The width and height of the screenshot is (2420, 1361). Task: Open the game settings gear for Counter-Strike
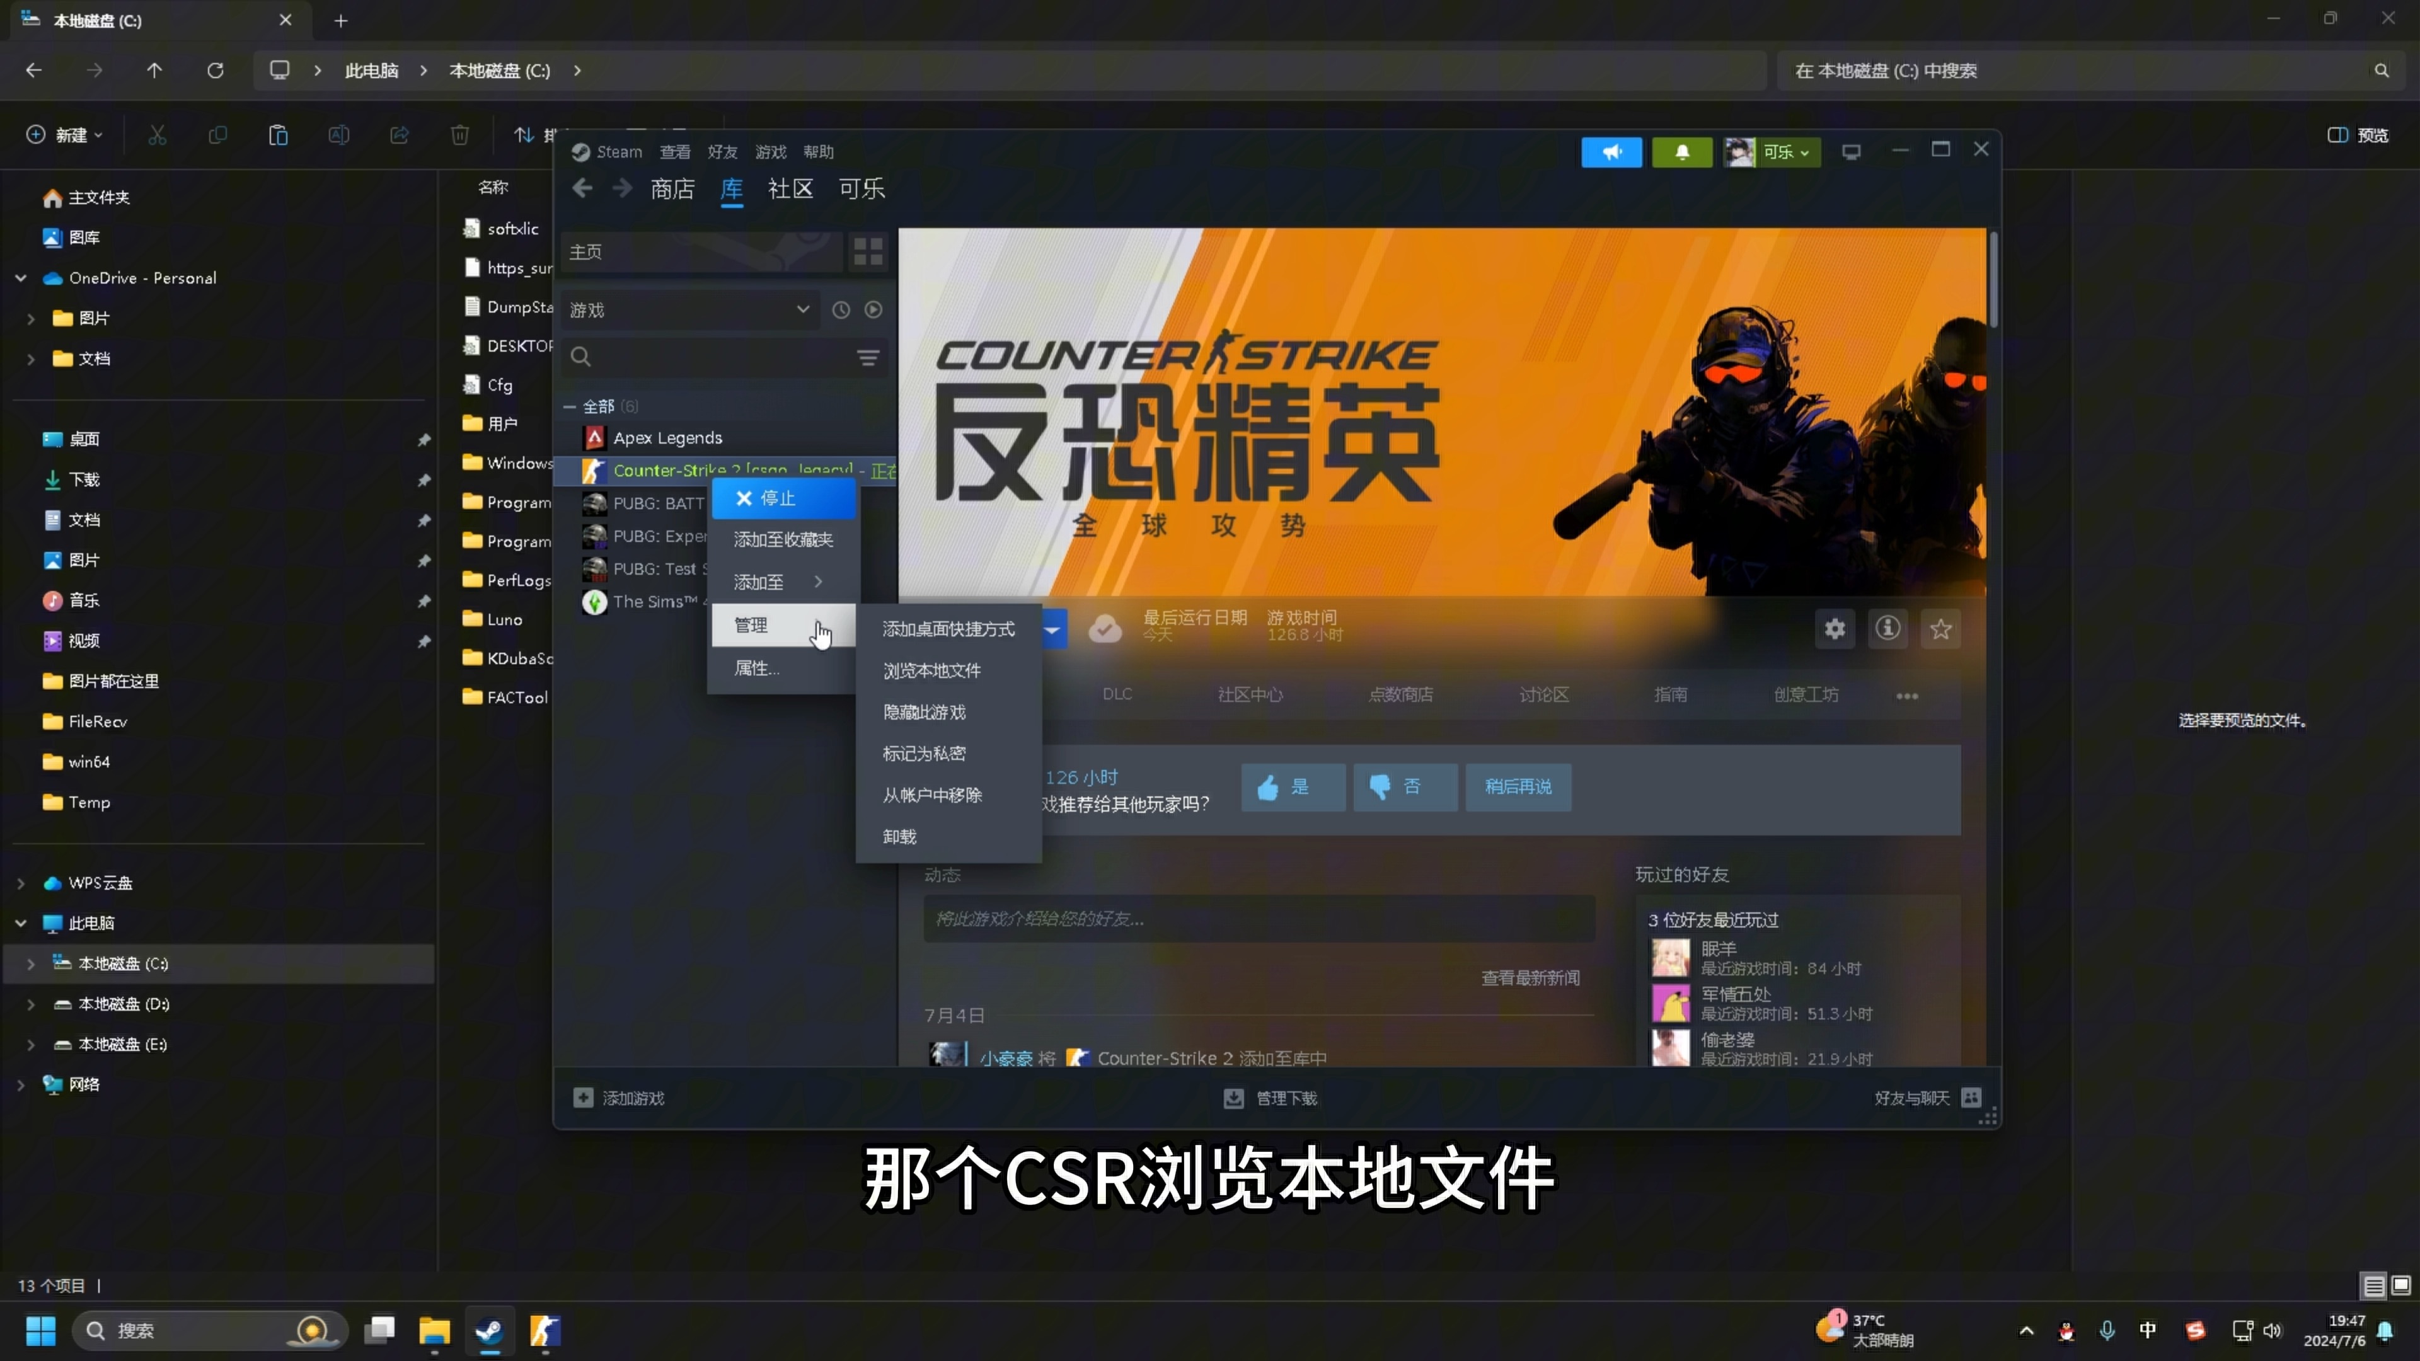(1835, 628)
